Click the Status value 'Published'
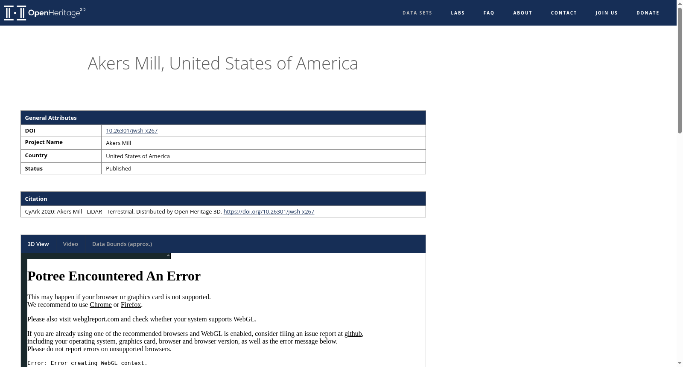The width and height of the screenshot is (683, 367). pos(119,168)
